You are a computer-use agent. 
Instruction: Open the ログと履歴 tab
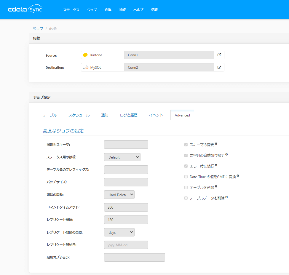tap(129, 115)
